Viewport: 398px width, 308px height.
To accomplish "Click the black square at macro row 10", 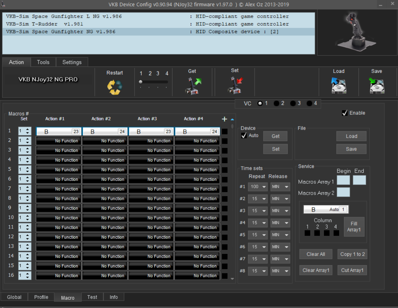I will click(x=225, y=218).
